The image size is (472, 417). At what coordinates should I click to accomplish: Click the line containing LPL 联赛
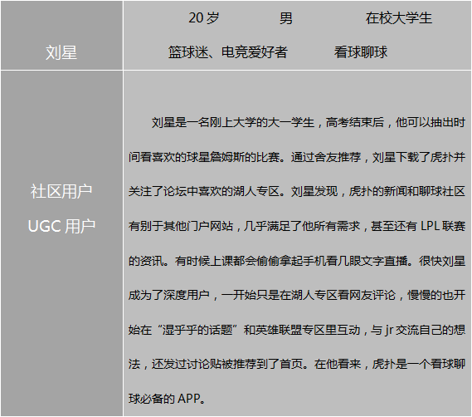click(x=297, y=226)
